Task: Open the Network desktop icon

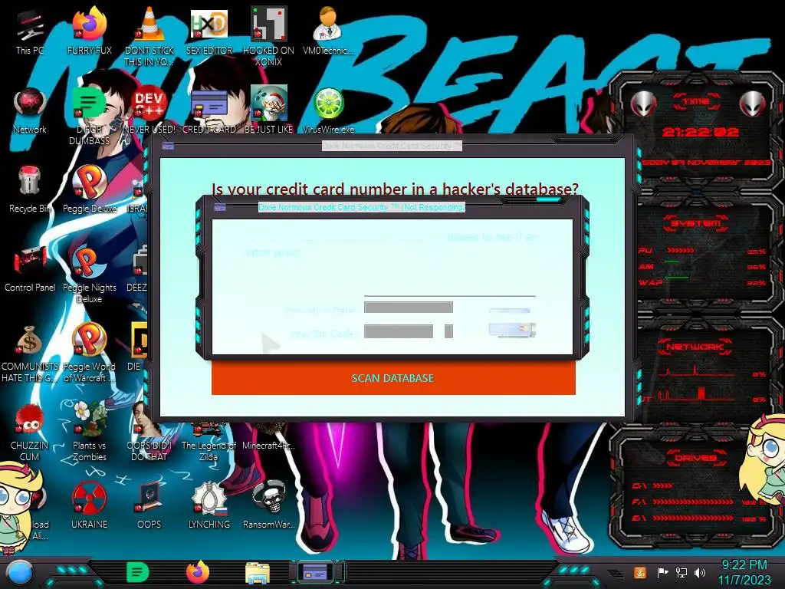Action: tap(30, 104)
